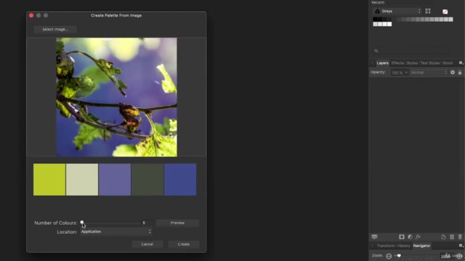Select the pale beige palette swatch

pos(82,180)
